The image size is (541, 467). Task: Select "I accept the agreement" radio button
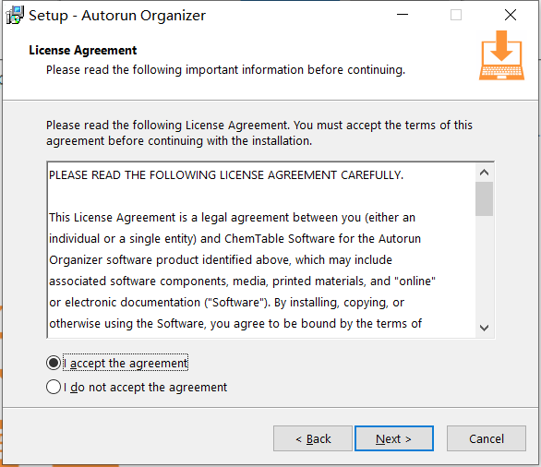54,363
